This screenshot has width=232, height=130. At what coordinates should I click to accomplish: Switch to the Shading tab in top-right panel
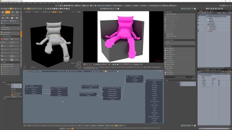(206, 11)
